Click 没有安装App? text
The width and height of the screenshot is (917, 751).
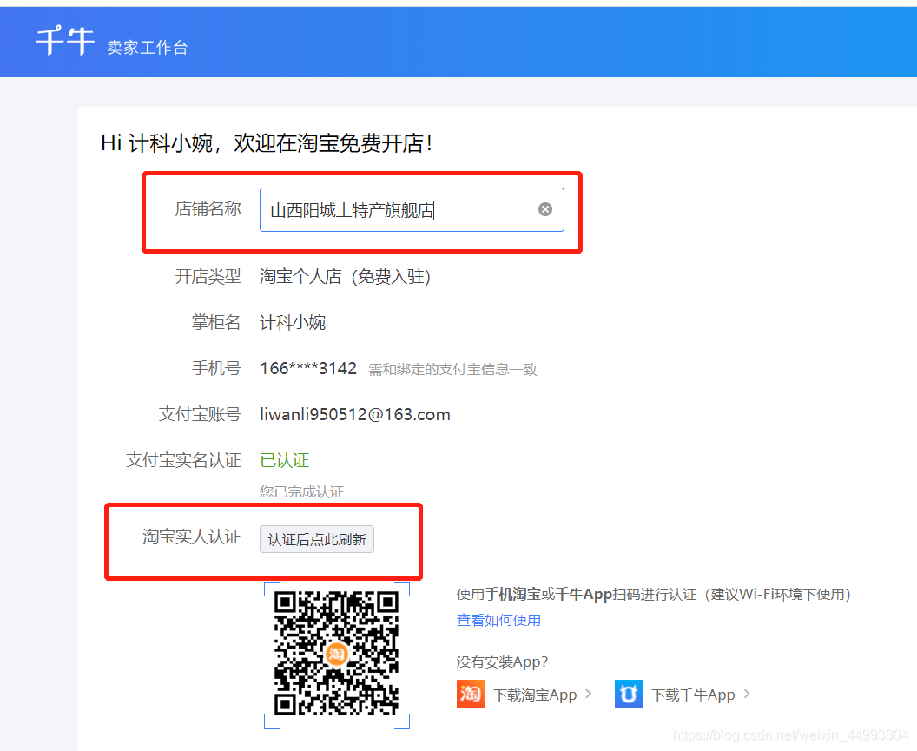point(502,662)
